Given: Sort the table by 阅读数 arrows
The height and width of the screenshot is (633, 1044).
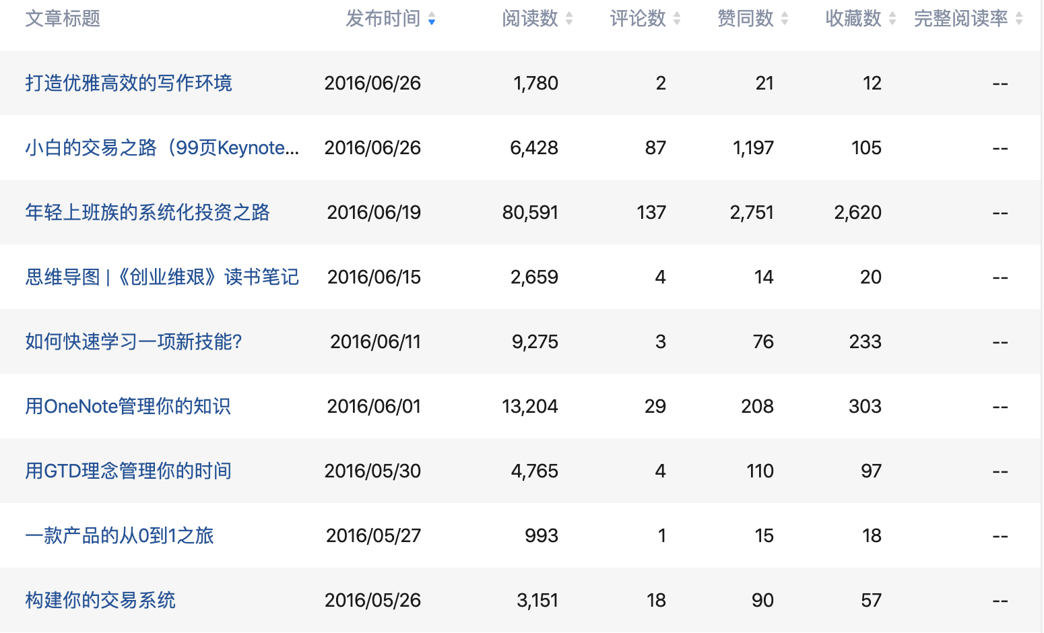Looking at the screenshot, I should pyautogui.click(x=569, y=20).
